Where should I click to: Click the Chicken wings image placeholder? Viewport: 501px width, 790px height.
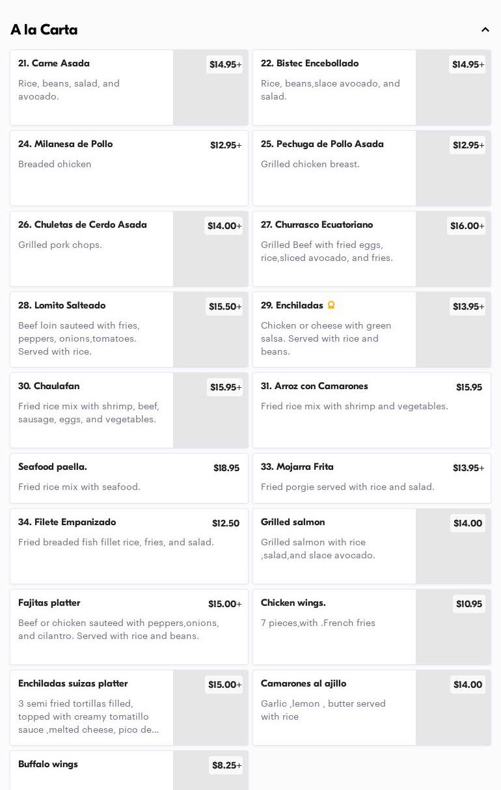[453, 638]
